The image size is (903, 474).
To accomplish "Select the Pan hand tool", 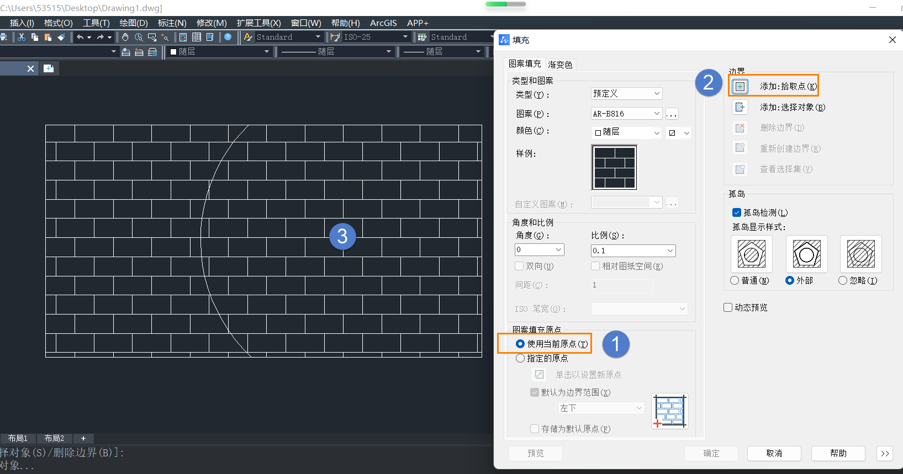I will tap(125, 37).
